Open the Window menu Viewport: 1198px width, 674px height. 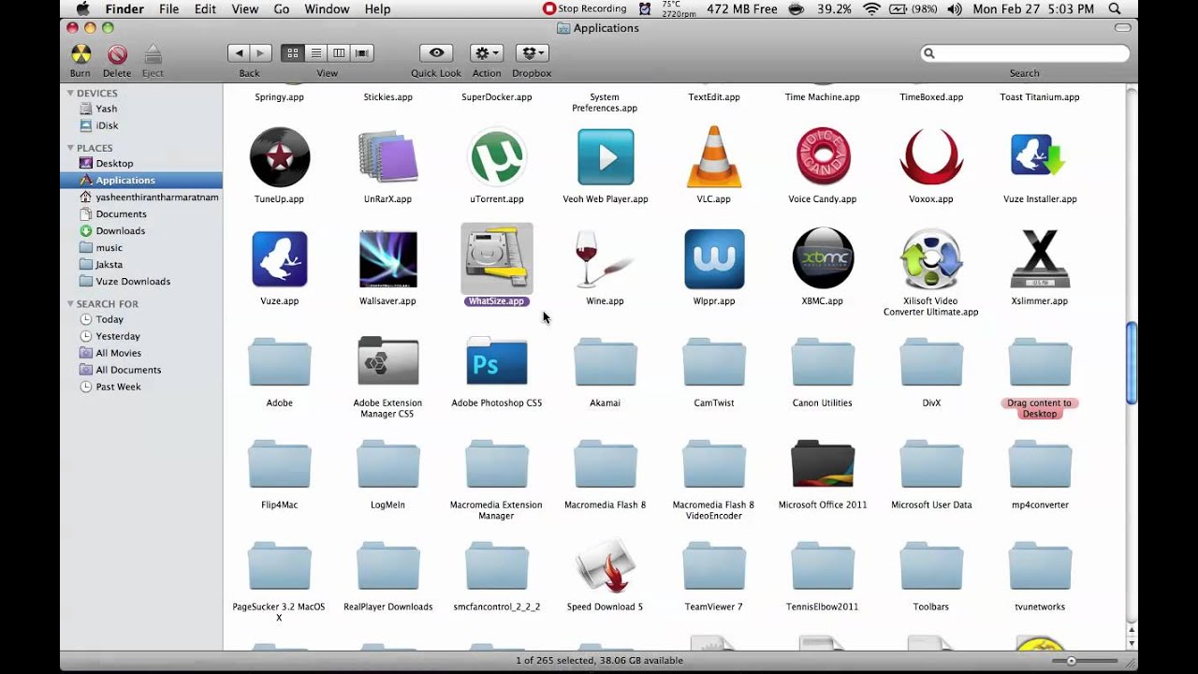(327, 8)
